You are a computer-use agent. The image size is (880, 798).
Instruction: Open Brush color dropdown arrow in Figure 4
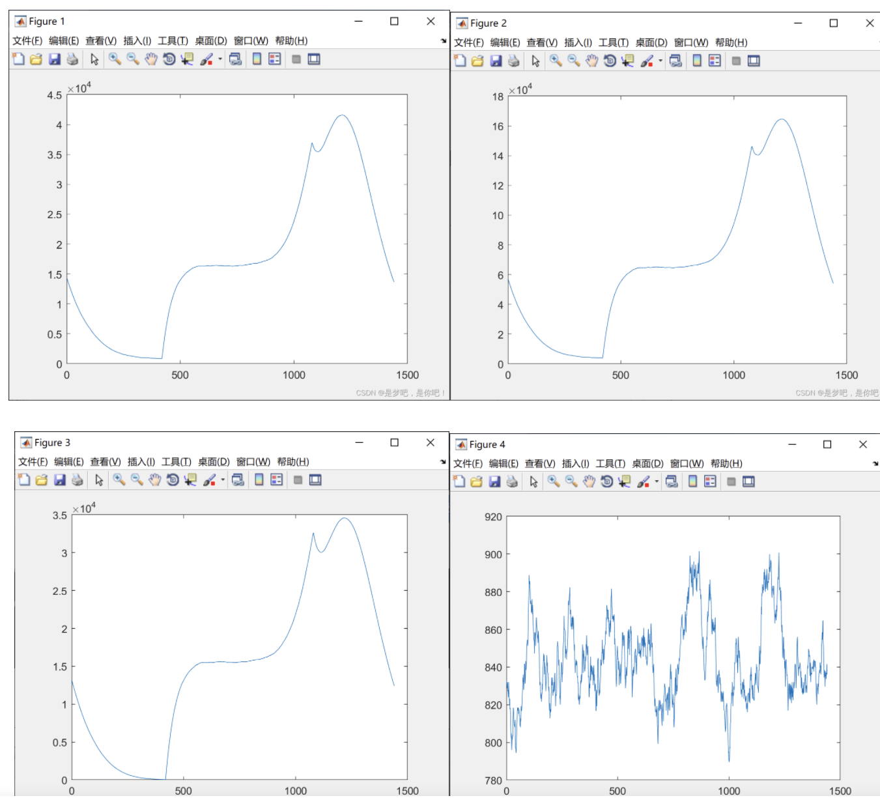click(657, 482)
